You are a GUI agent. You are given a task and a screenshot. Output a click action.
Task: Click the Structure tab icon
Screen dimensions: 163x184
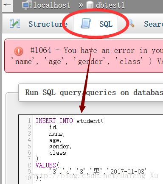tap(15, 24)
